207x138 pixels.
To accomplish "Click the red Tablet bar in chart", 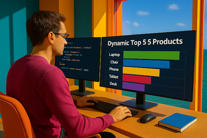I will coord(137,79).
